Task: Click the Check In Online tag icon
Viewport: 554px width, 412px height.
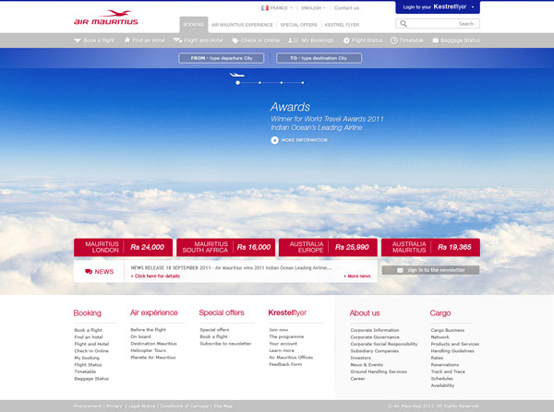Action: 235,41
